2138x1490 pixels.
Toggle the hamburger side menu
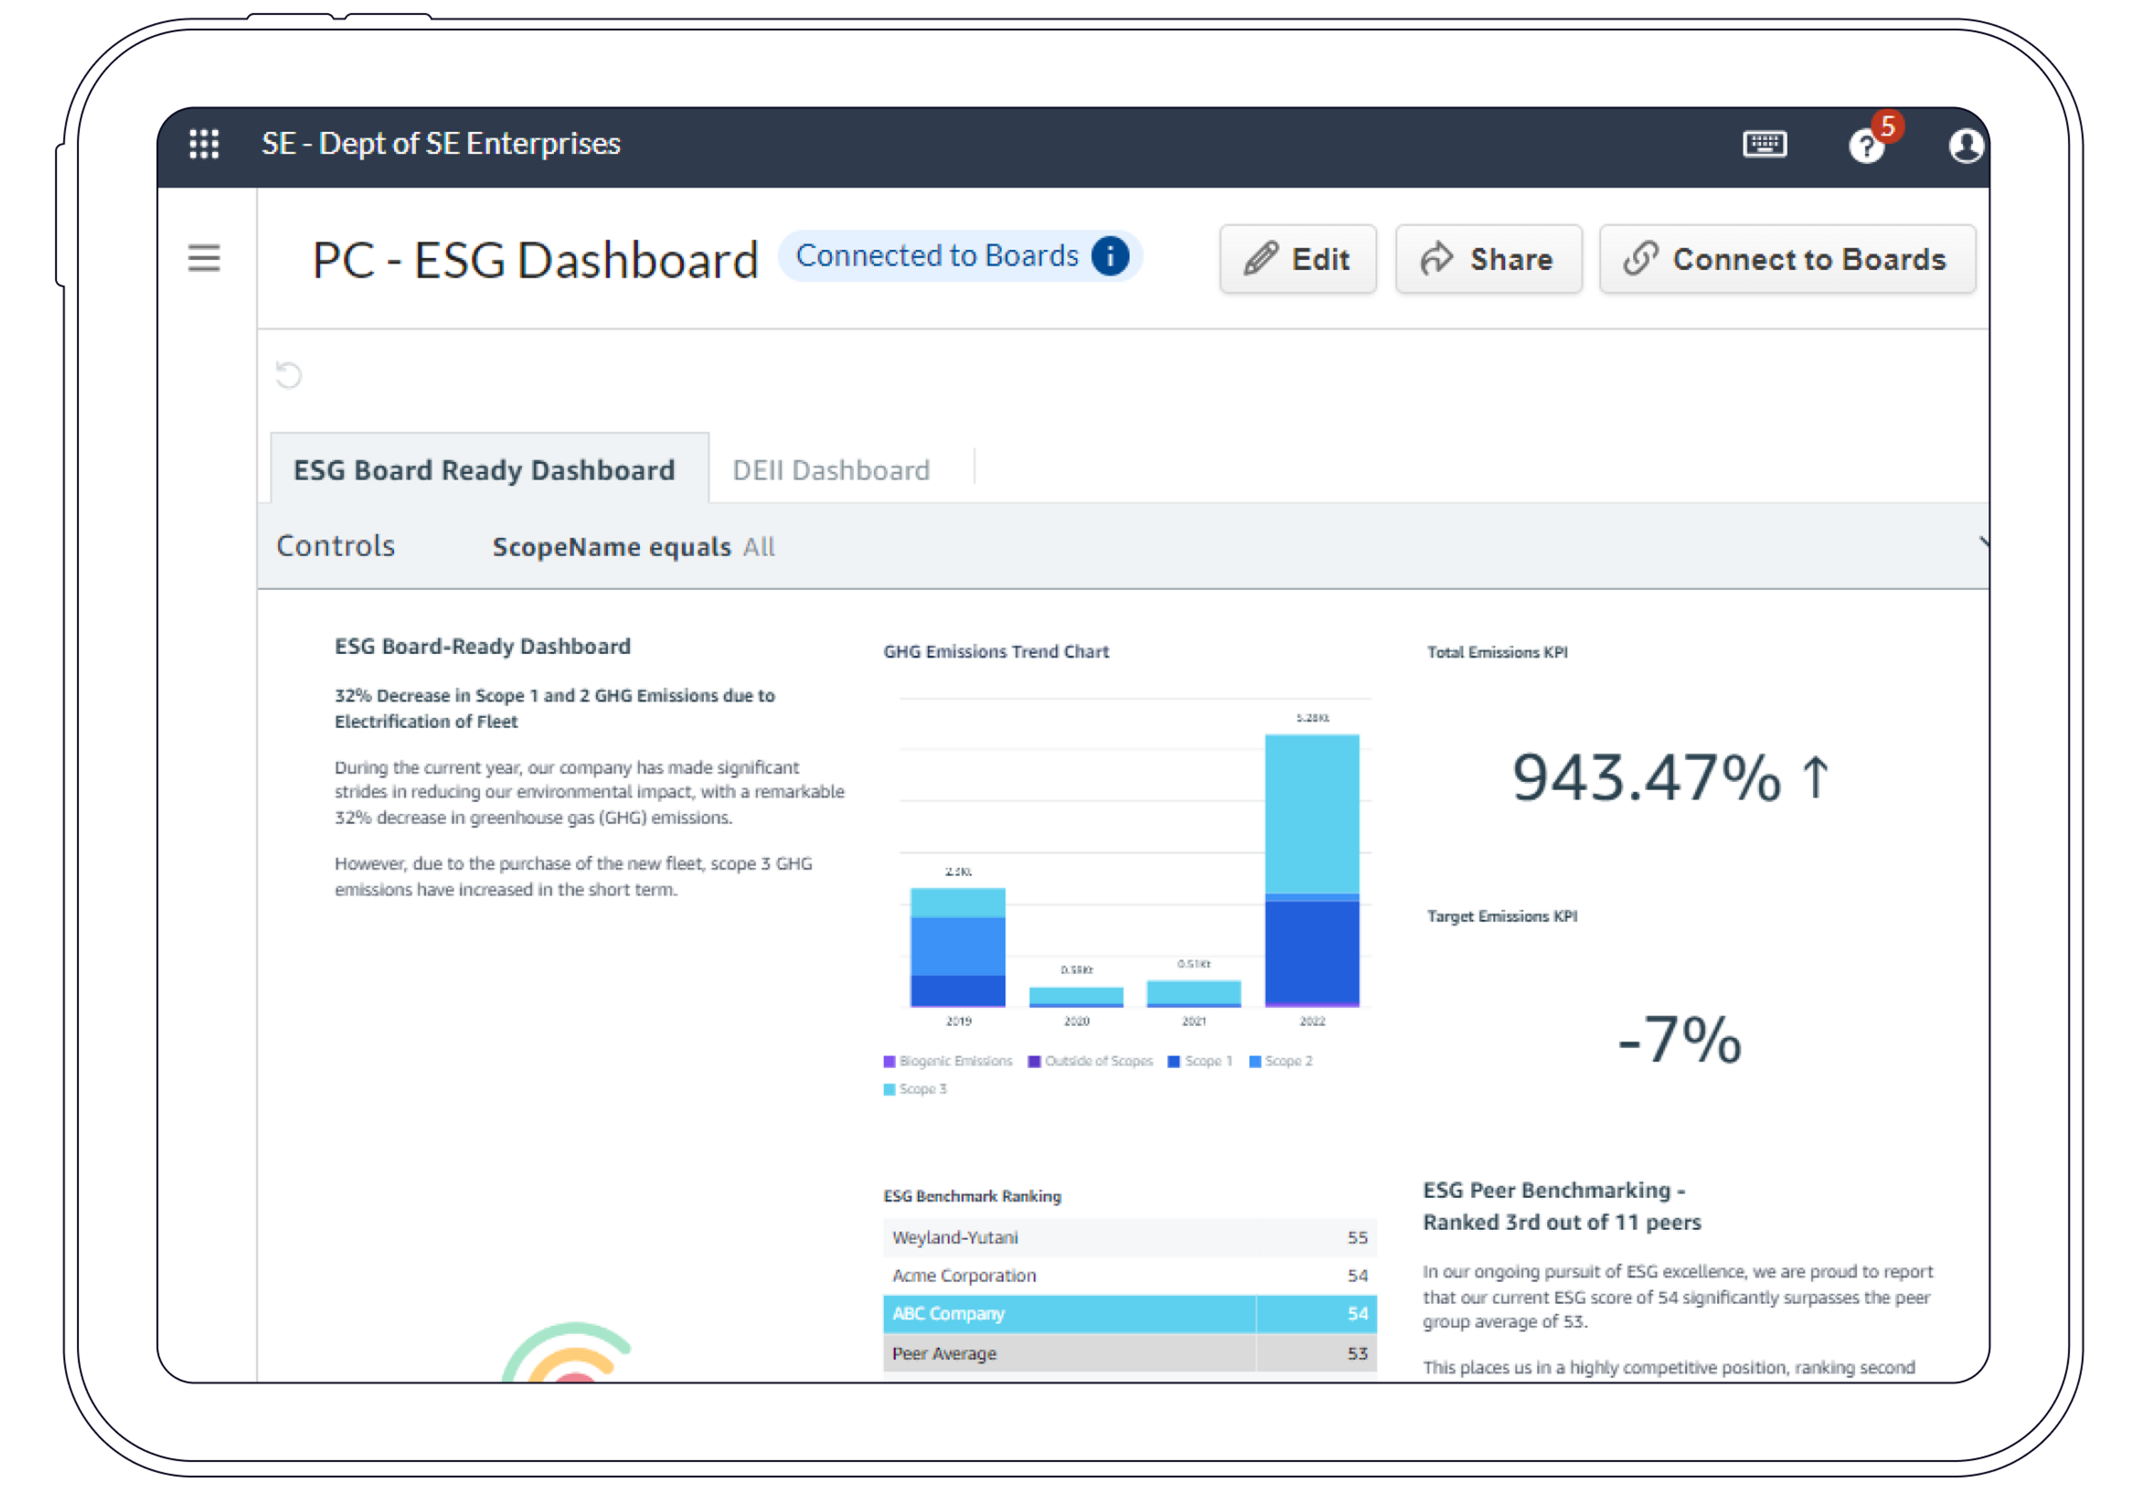(x=204, y=258)
